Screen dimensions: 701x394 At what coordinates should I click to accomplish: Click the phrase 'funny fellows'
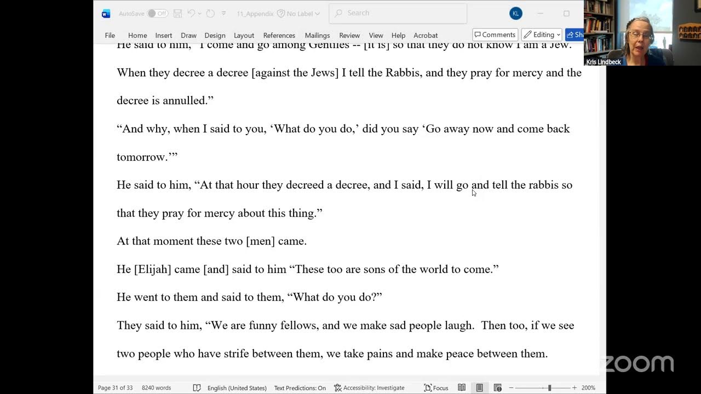pos(284,326)
